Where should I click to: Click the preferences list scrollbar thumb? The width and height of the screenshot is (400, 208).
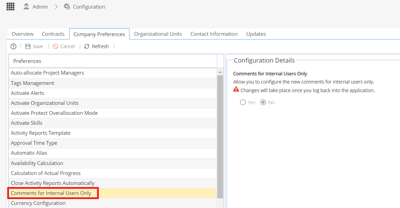click(220, 136)
